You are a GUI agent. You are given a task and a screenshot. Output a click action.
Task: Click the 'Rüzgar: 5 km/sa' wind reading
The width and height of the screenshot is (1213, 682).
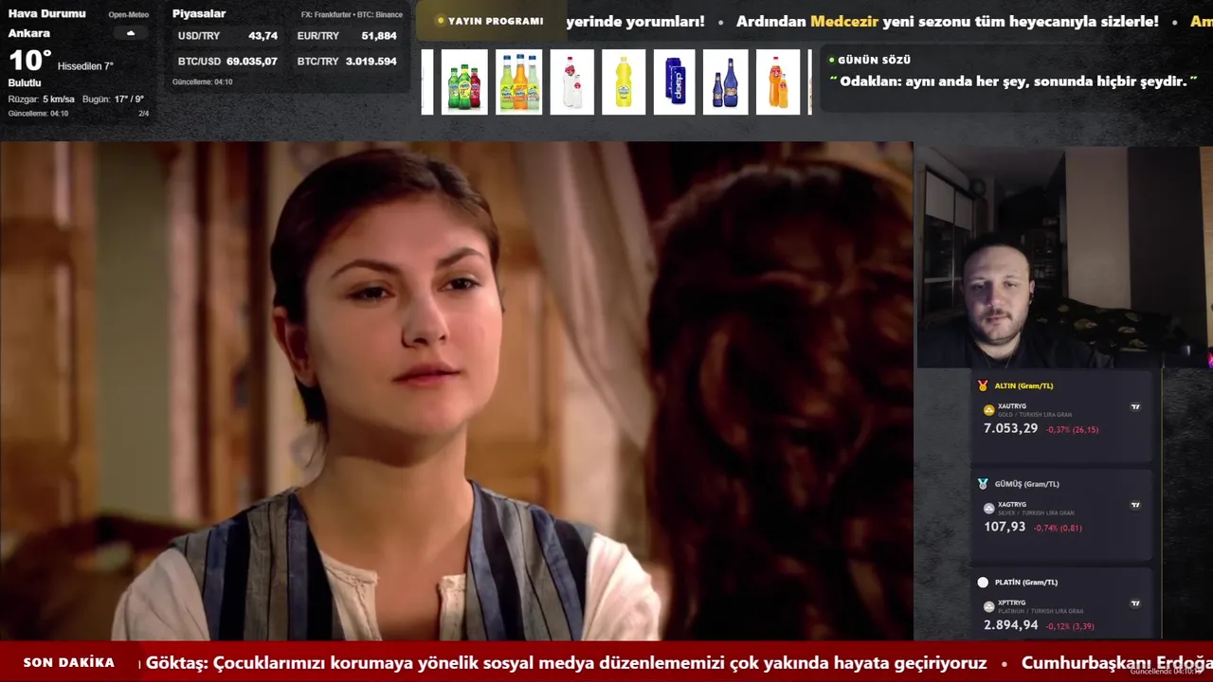[42, 99]
